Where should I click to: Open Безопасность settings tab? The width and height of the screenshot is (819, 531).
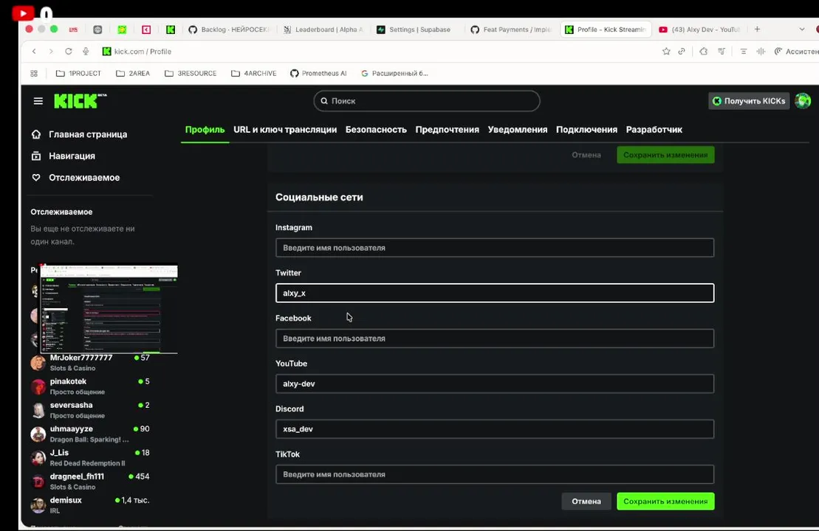tap(376, 129)
